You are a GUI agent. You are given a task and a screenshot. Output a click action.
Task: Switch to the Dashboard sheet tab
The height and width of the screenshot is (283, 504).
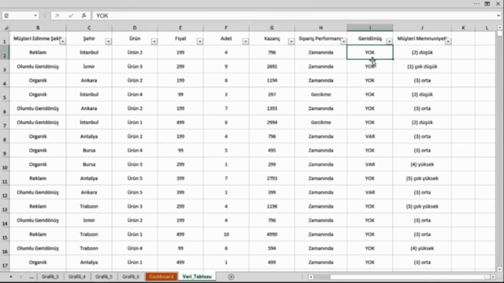coord(161,277)
